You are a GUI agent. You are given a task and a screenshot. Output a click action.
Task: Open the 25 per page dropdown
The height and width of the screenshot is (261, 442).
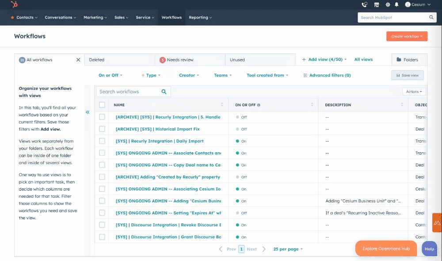[x=288, y=249]
